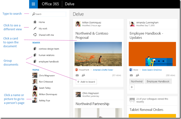This screenshot has width=181, height=119.
Task: Click inside the Search input field
Action: [49, 14]
